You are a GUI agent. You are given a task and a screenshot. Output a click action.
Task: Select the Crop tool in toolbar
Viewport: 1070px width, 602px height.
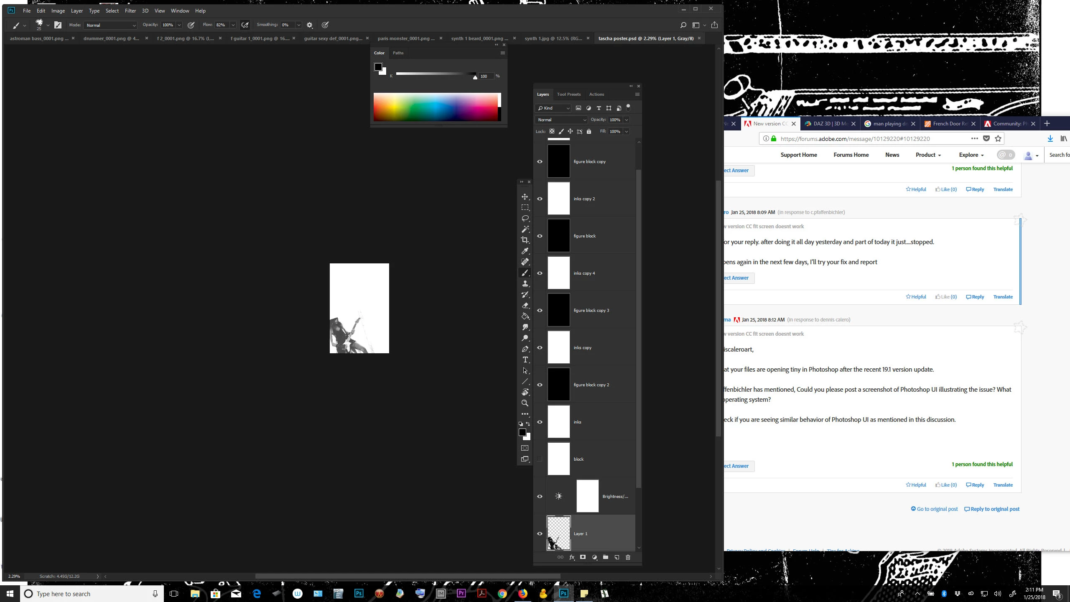tap(525, 240)
